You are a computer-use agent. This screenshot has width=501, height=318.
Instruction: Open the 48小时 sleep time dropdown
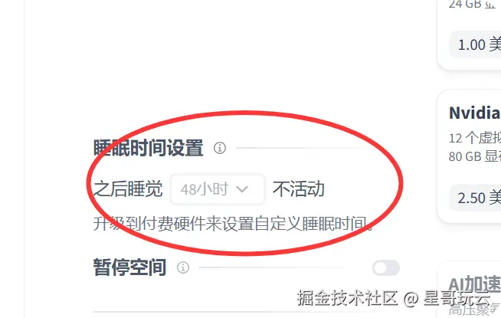218,189
